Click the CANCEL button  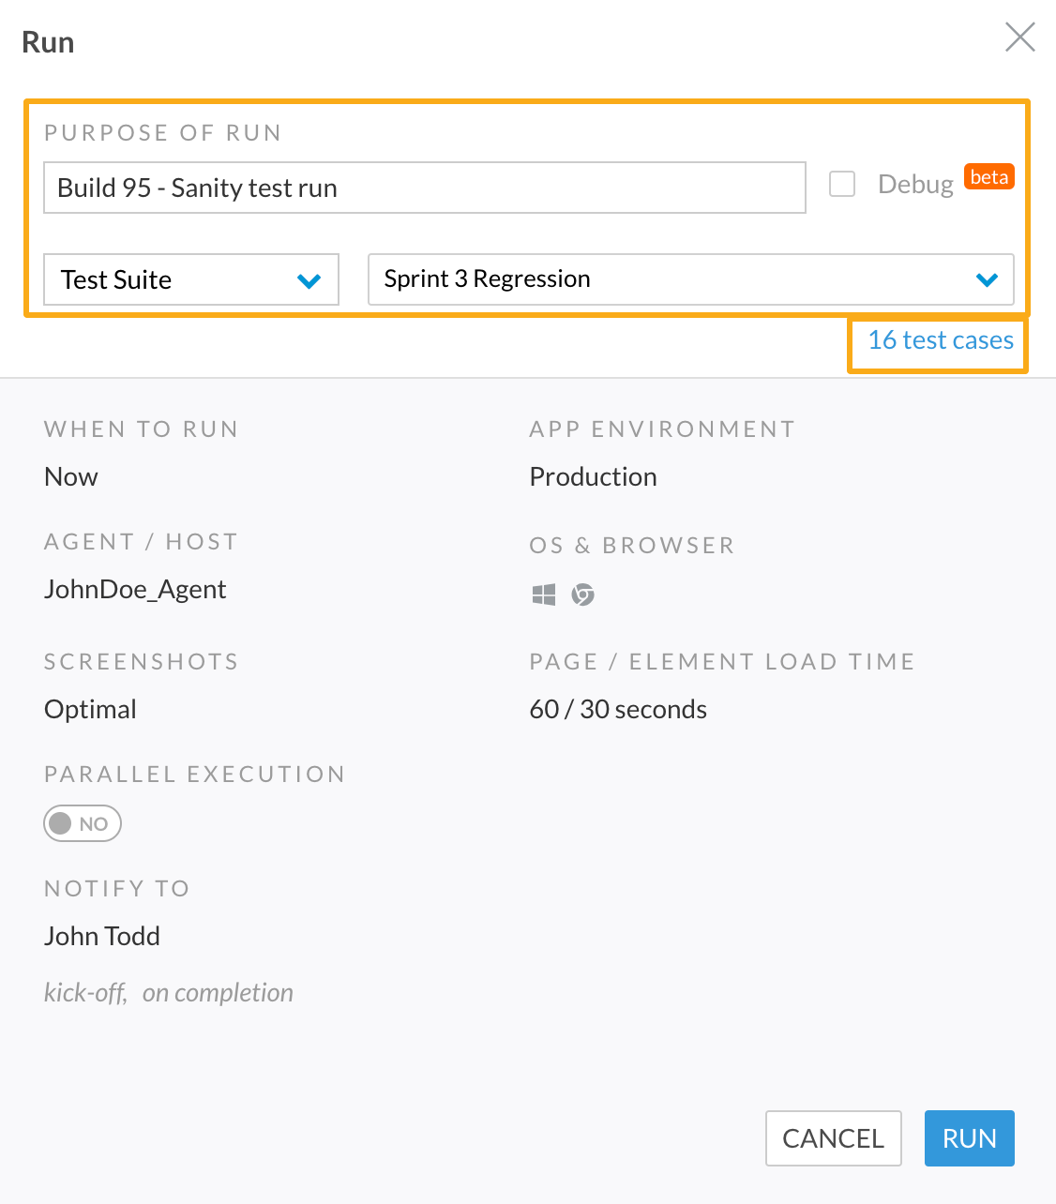click(834, 1138)
